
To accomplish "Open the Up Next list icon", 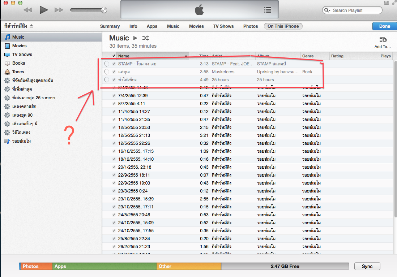I will (x=268, y=10).
